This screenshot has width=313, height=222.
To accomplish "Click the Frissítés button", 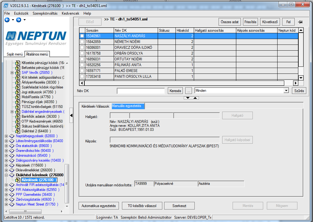I will tap(250, 22).
